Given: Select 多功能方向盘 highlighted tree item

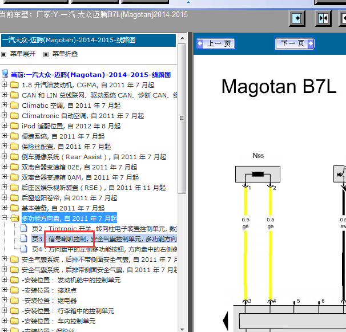Looking at the screenshot, I should (69, 218).
